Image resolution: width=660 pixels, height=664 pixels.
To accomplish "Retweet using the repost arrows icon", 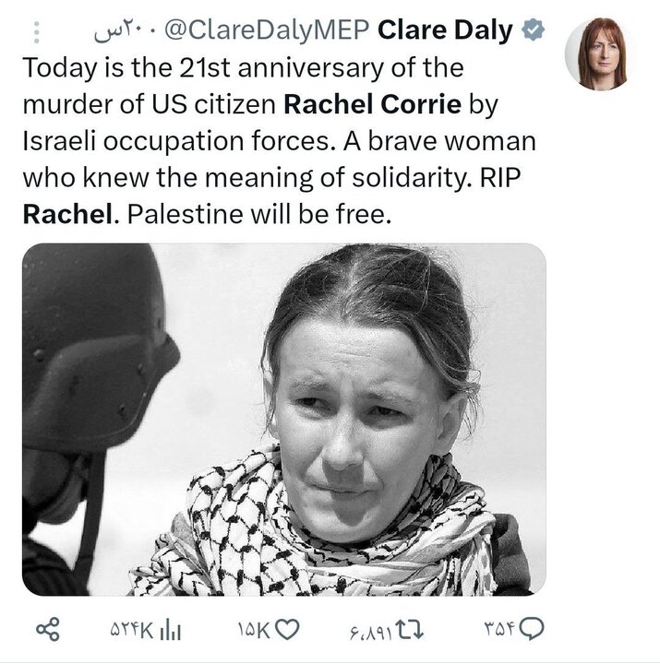I will [407, 630].
